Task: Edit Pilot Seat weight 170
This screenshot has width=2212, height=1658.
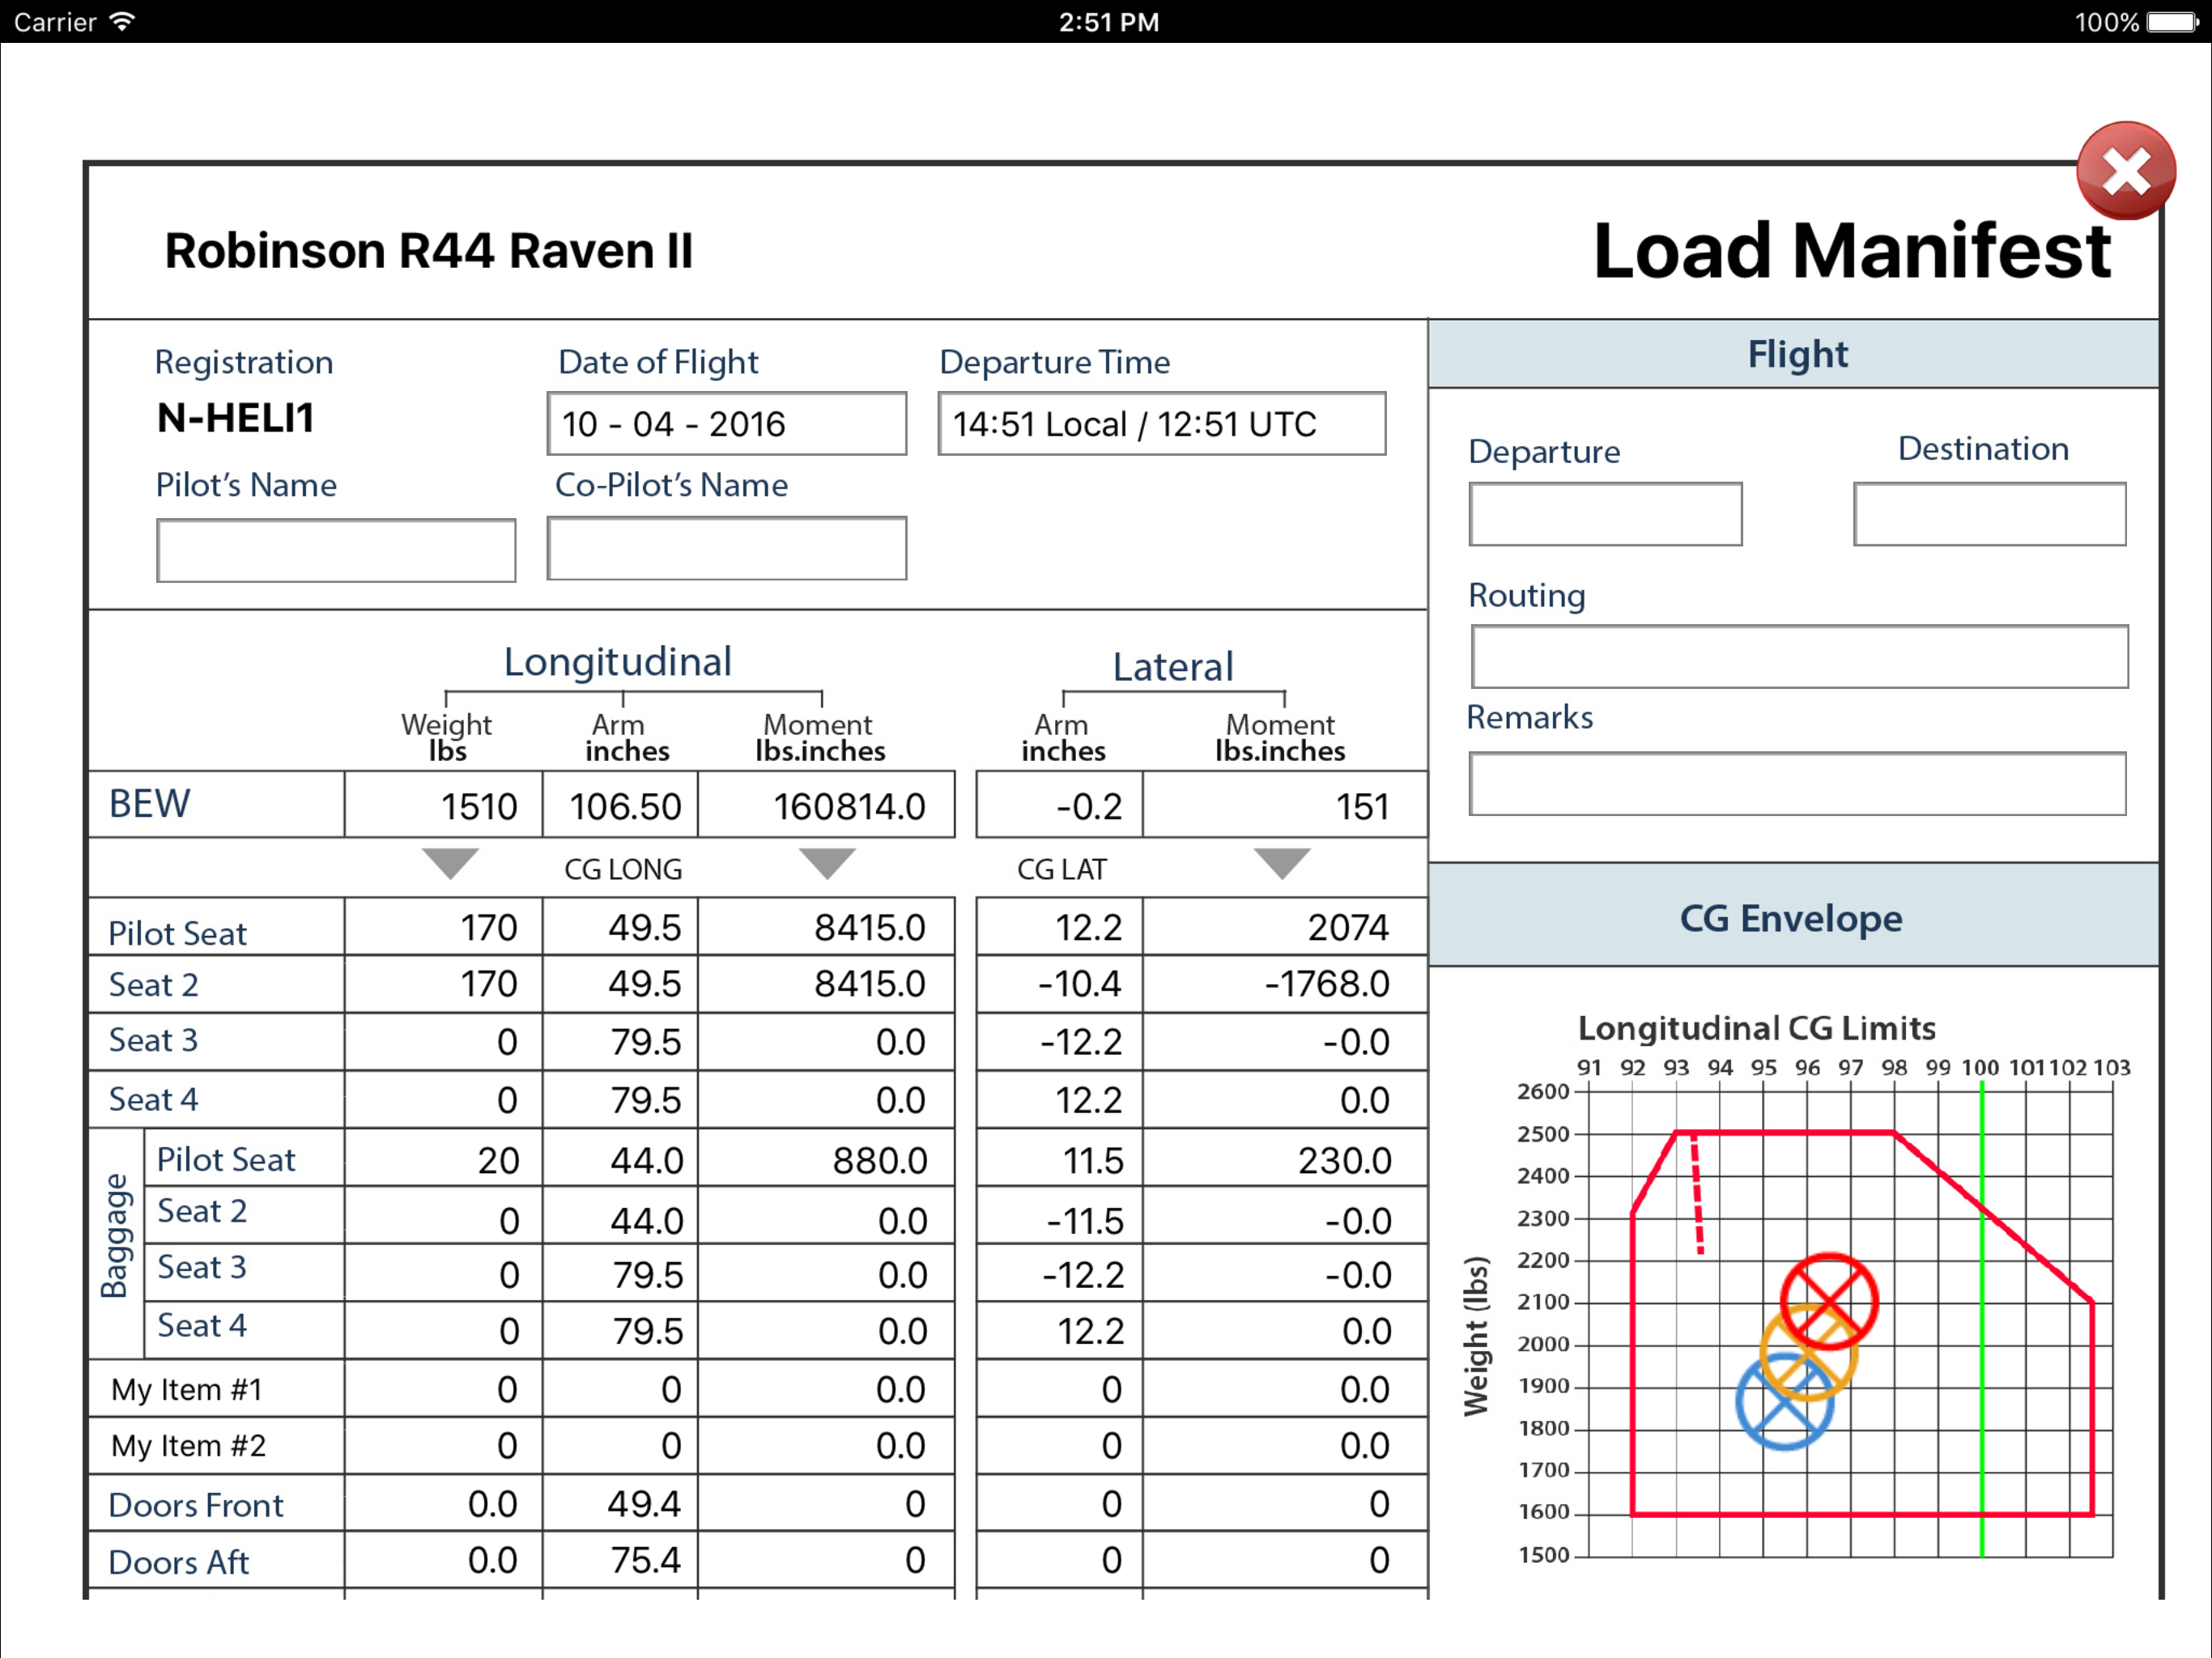Action: click(444, 927)
